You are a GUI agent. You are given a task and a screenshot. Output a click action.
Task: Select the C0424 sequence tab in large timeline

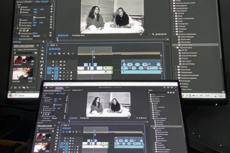(52, 45)
